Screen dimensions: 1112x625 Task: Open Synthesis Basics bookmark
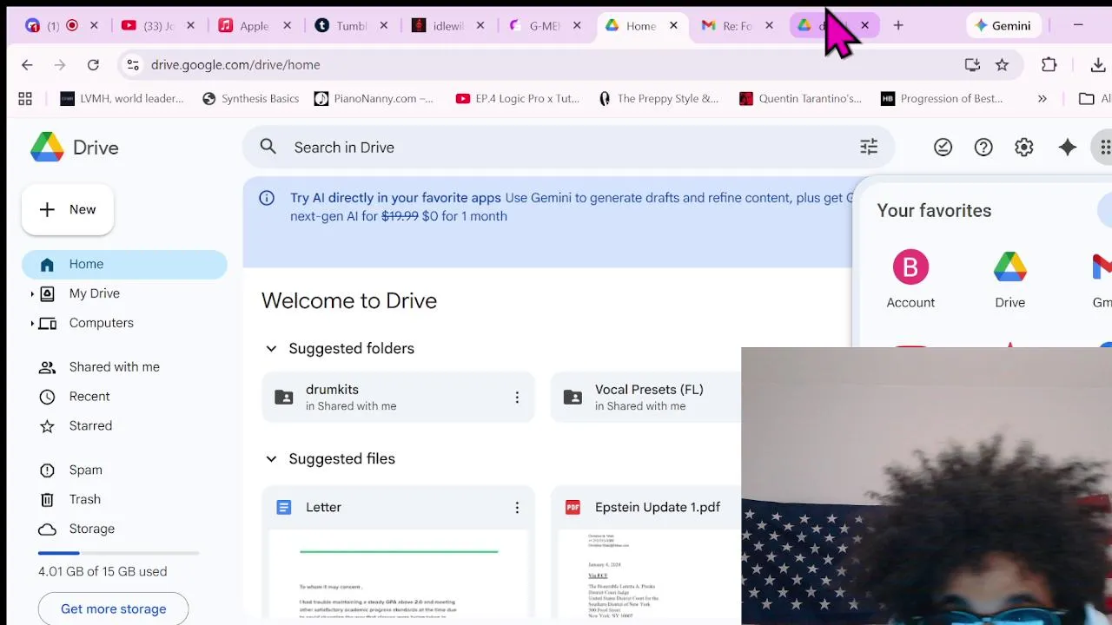point(250,99)
